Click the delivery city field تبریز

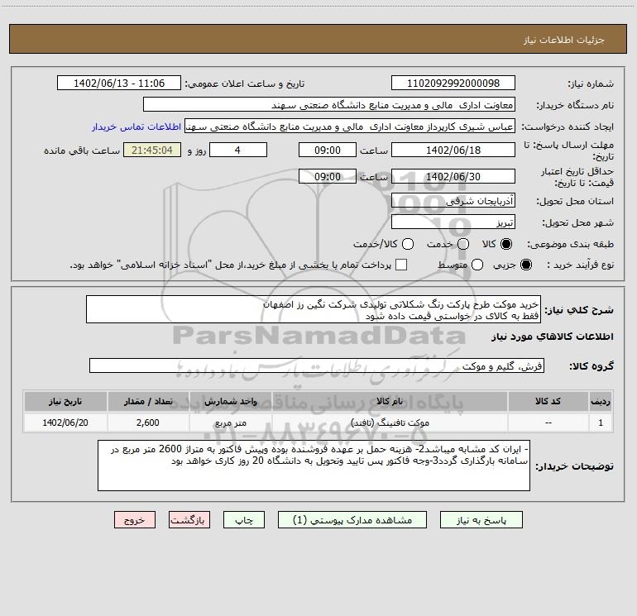pyautogui.click(x=453, y=222)
